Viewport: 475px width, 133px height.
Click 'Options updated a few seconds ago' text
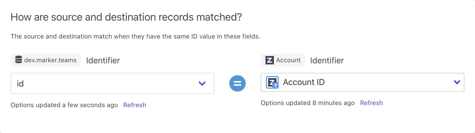(x=64, y=105)
